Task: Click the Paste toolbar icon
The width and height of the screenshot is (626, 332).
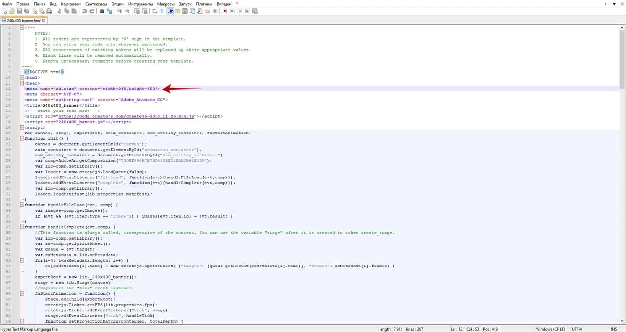Action: [x=74, y=11]
